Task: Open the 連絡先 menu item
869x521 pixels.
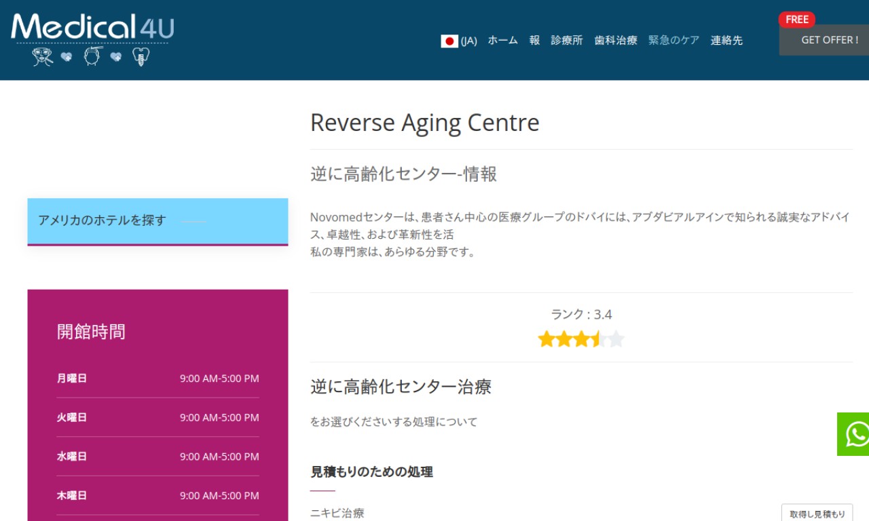Action: [x=726, y=41]
